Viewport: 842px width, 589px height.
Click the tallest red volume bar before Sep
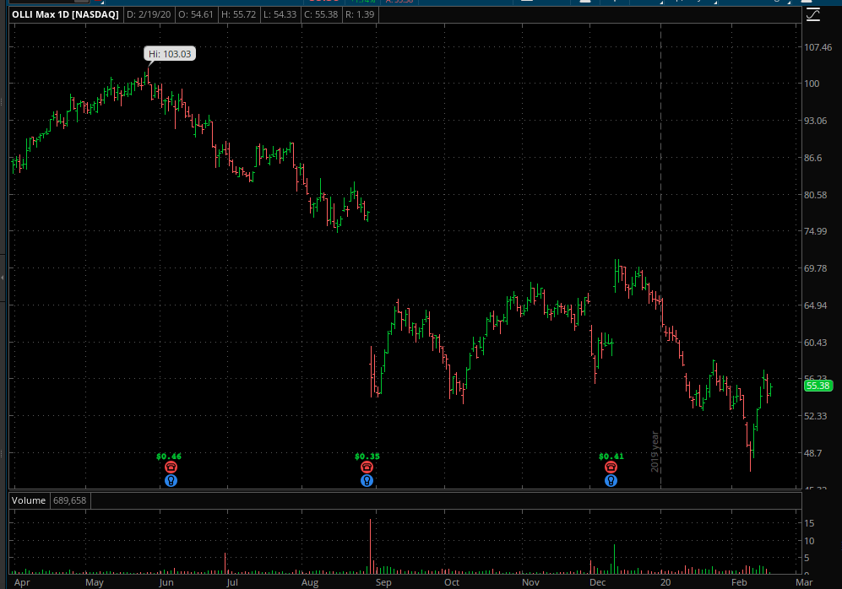pyautogui.click(x=371, y=546)
